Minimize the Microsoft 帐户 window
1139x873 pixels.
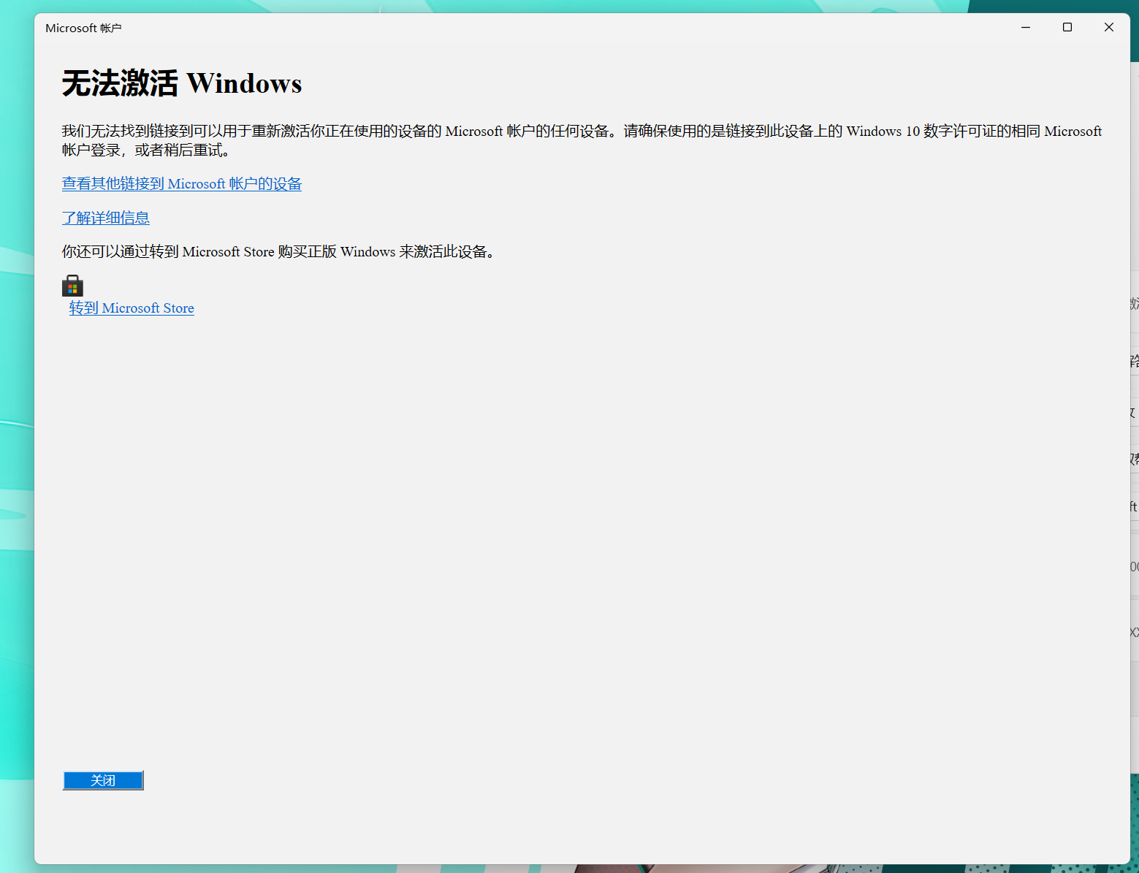pyautogui.click(x=1026, y=27)
